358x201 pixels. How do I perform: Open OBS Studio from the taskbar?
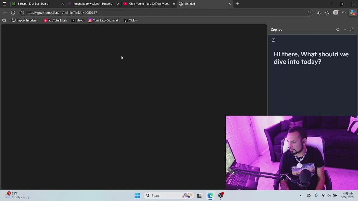pyautogui.click(x=221, y=196)
